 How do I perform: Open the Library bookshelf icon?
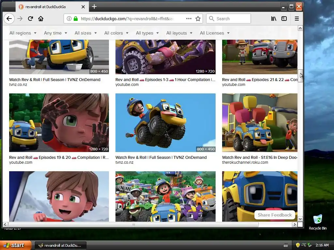pos(274,19)
